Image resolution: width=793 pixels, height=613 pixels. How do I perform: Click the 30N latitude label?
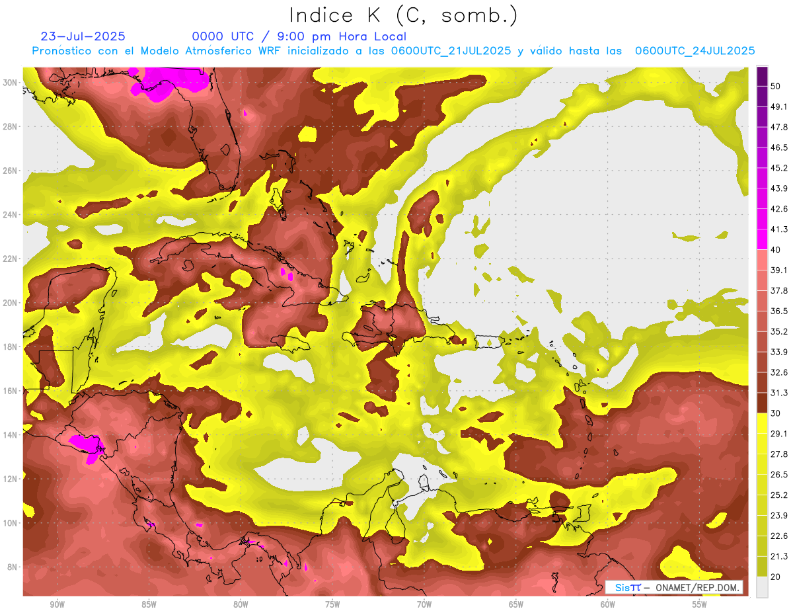pyautogui.click(x=10, y=82)
